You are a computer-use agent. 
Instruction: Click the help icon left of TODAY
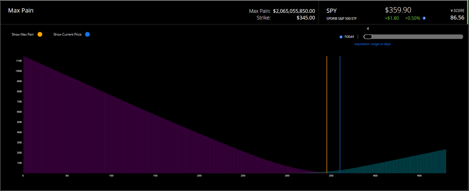coord(341,37)
